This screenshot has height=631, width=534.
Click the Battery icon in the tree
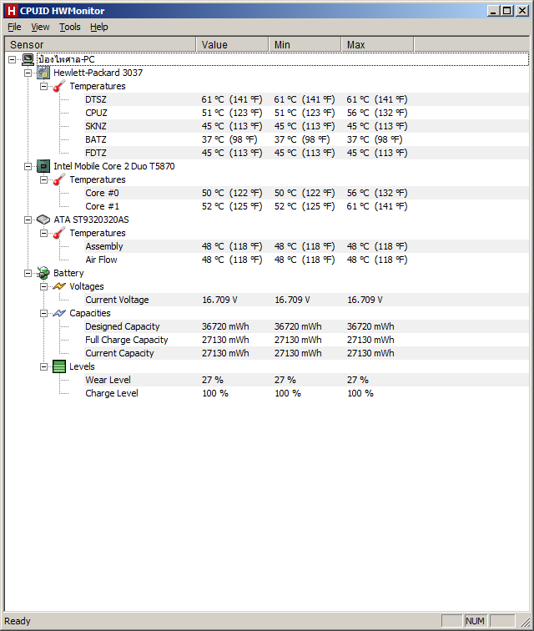pos(43,273)
